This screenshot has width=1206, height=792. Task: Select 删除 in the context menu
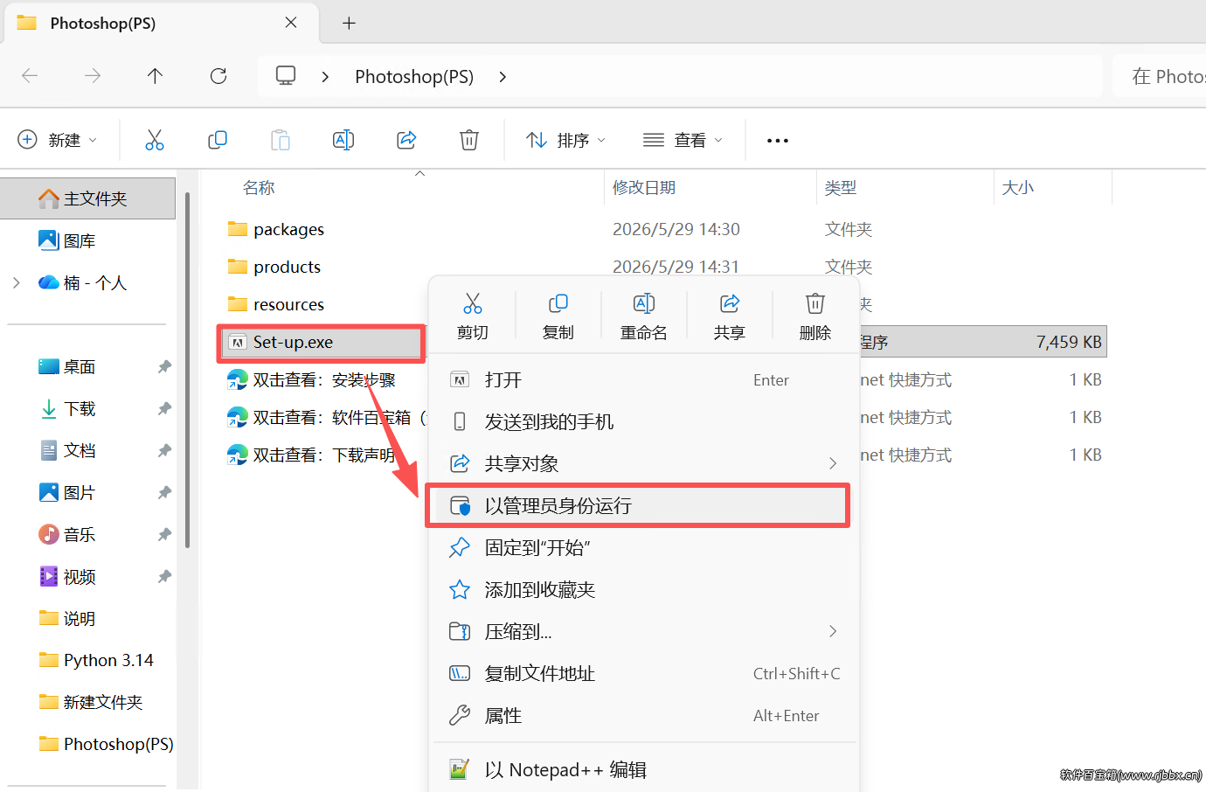815,316
